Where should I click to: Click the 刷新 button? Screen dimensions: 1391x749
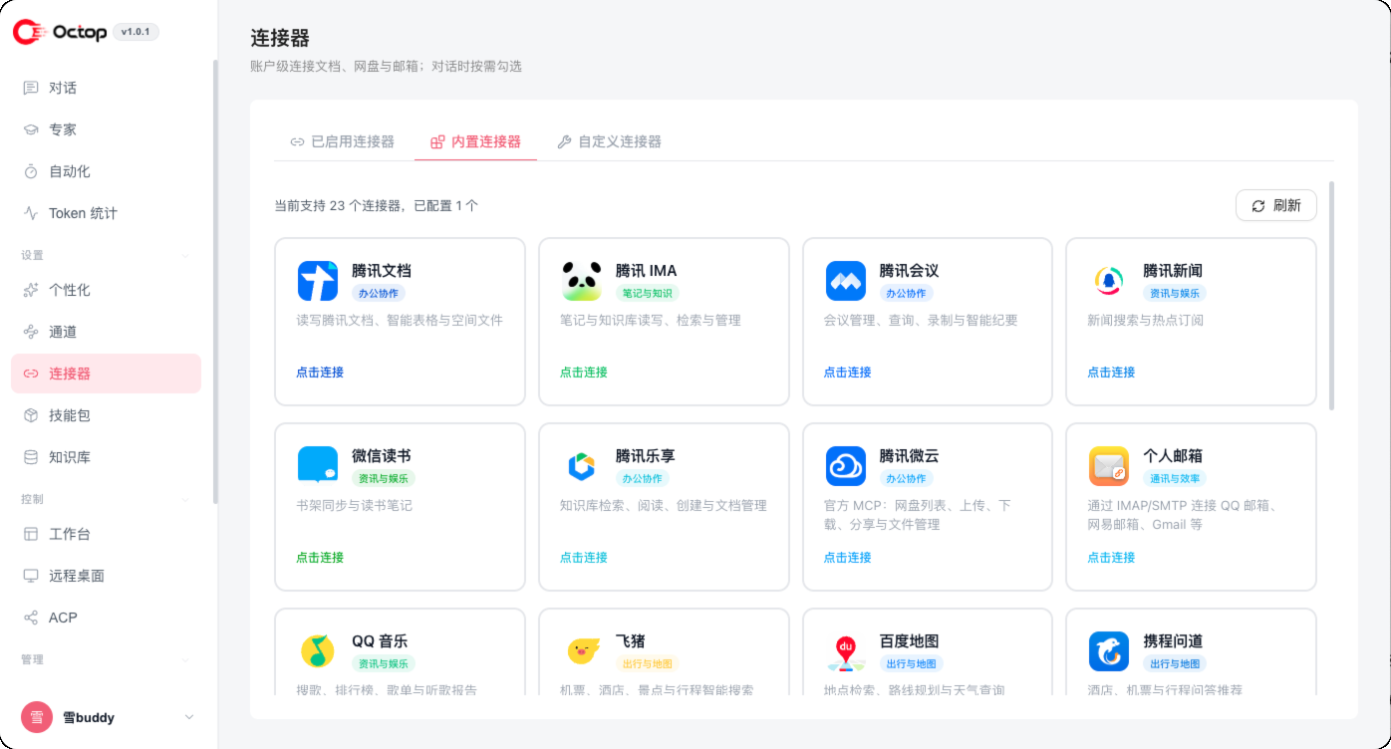pos(1276,205)
